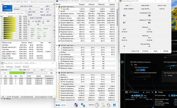Image resolution: width=177 pixels, height=108 pixels.
Task: Click the chip icon on first ЦП [#0] Intel Core header
Action: click(x=59, y=7)
